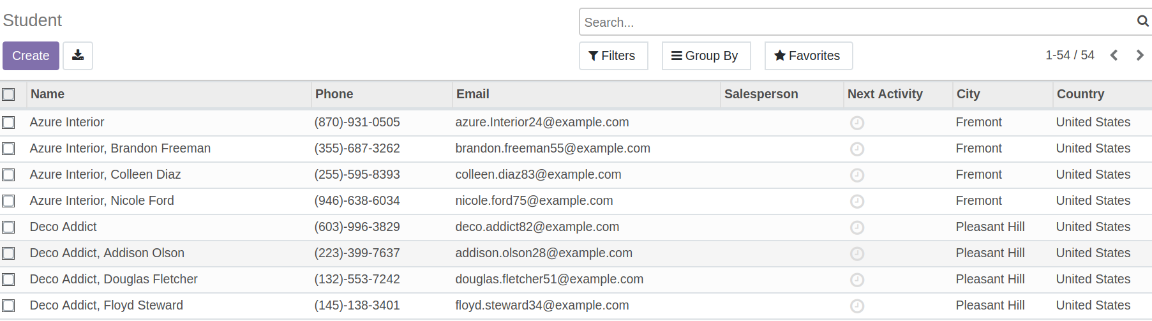This screenshot has width=1152, height=321.
Task: Click the 1-54 / 54 pager counter
Action: (1070, 56)
